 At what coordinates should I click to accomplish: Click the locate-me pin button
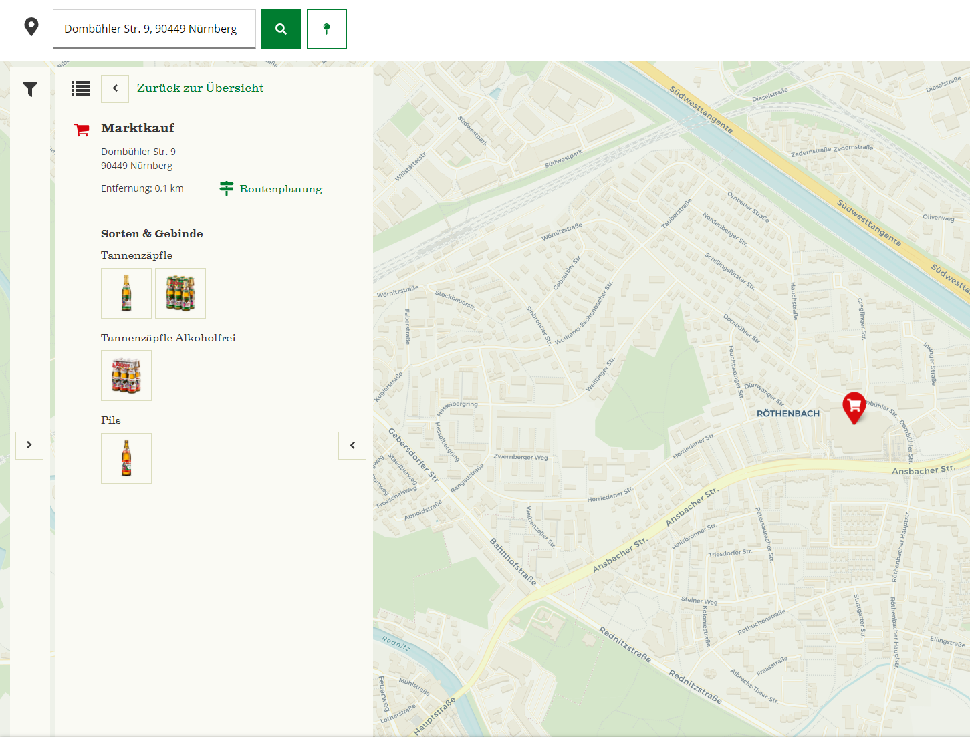pos(327,29)
